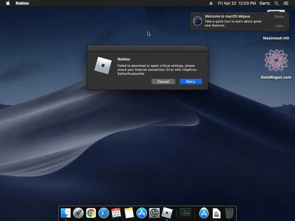The width and height of the screenshot is (295, 221).
Task: Click Retry in the Roblox error dialog
Action: pyautogui.click(x=191, y=81)
